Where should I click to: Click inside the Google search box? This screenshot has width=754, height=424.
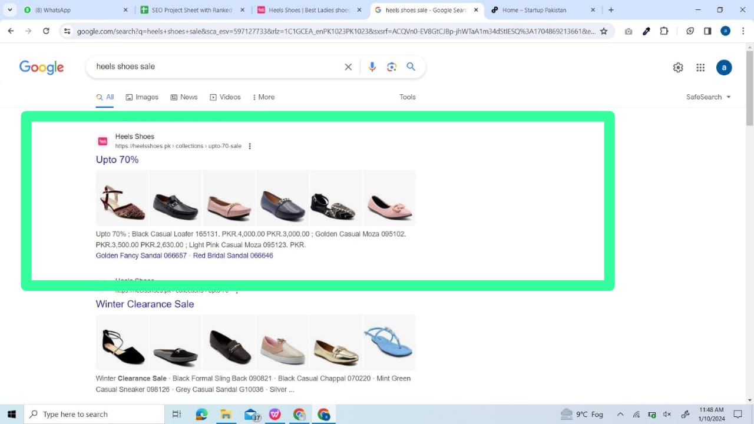tap(215, 67)
